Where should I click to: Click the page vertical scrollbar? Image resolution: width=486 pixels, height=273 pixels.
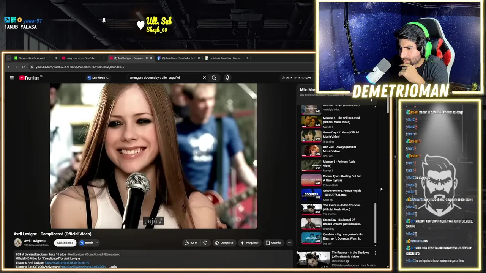click(x=387, y=104)
